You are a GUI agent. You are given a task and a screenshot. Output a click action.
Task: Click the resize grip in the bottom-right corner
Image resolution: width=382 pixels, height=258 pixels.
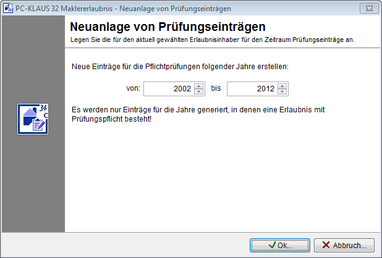tap(378, 254)
